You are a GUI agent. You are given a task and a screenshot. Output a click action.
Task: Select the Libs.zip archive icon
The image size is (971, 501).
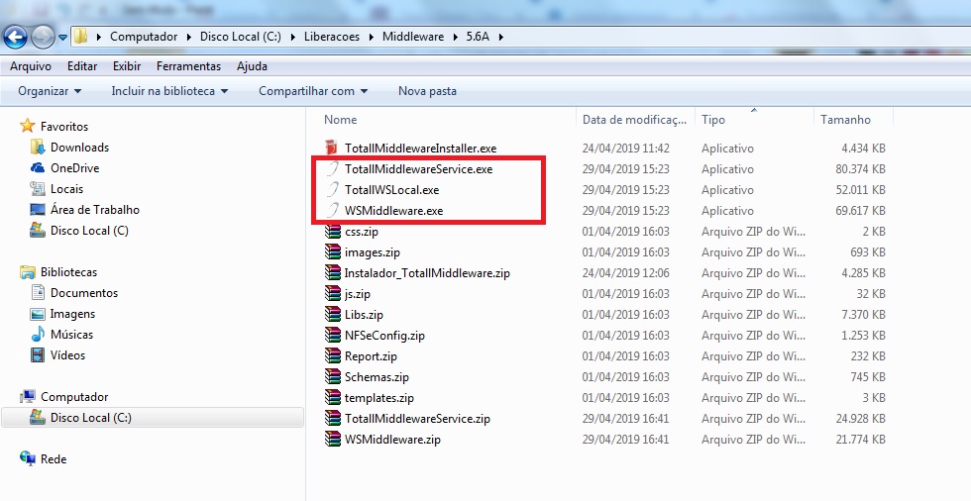[x=333, y=314]
